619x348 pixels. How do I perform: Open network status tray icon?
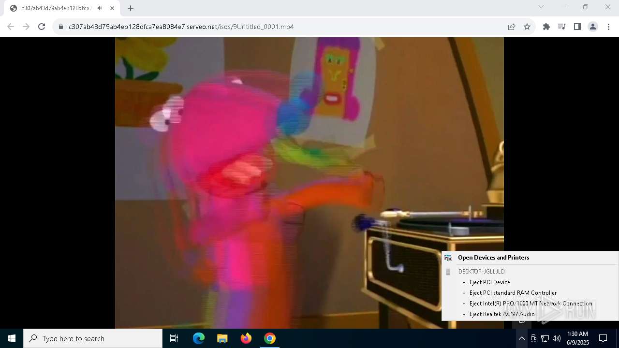pos(545,338)
